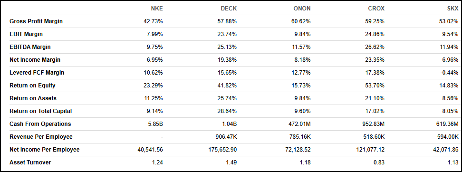Open the ONON ticker header

click(302, 9)
